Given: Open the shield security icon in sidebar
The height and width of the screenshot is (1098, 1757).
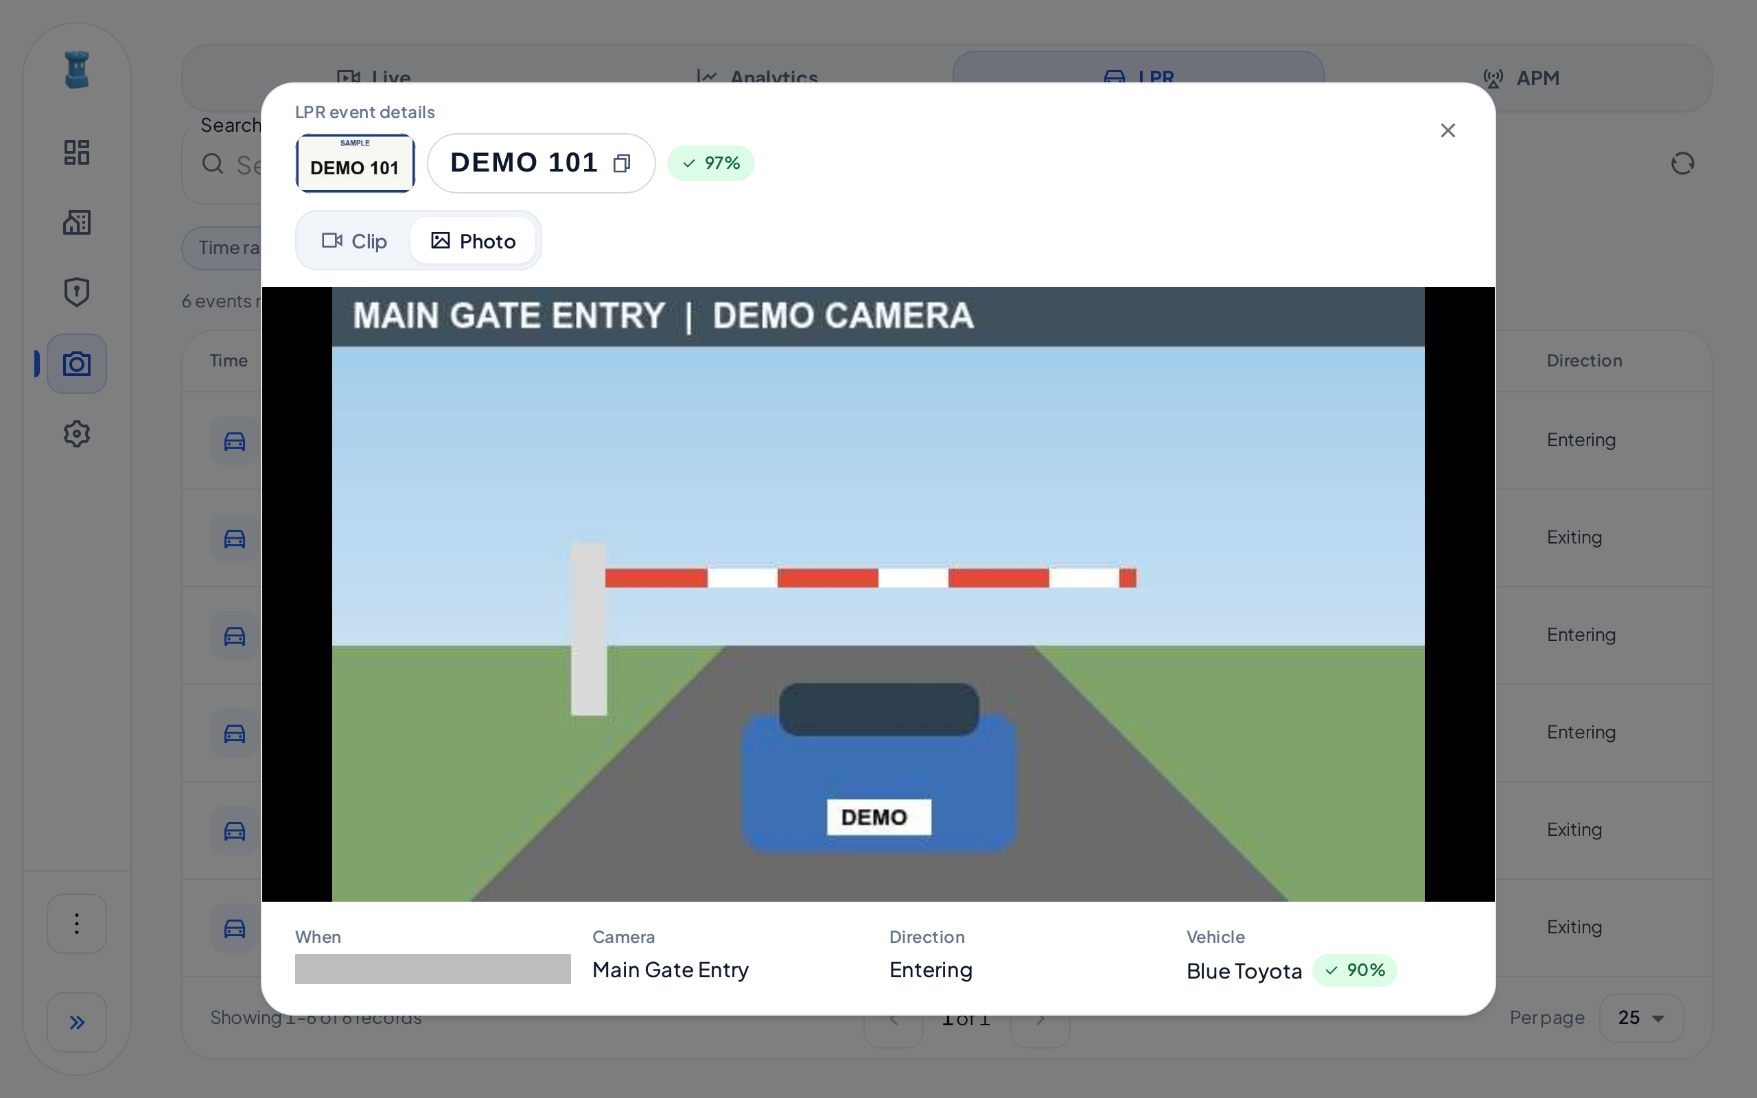Looking at the screenshot, I should point(77,292).
